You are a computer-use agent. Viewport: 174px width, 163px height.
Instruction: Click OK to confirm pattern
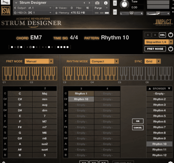point(138,121)
